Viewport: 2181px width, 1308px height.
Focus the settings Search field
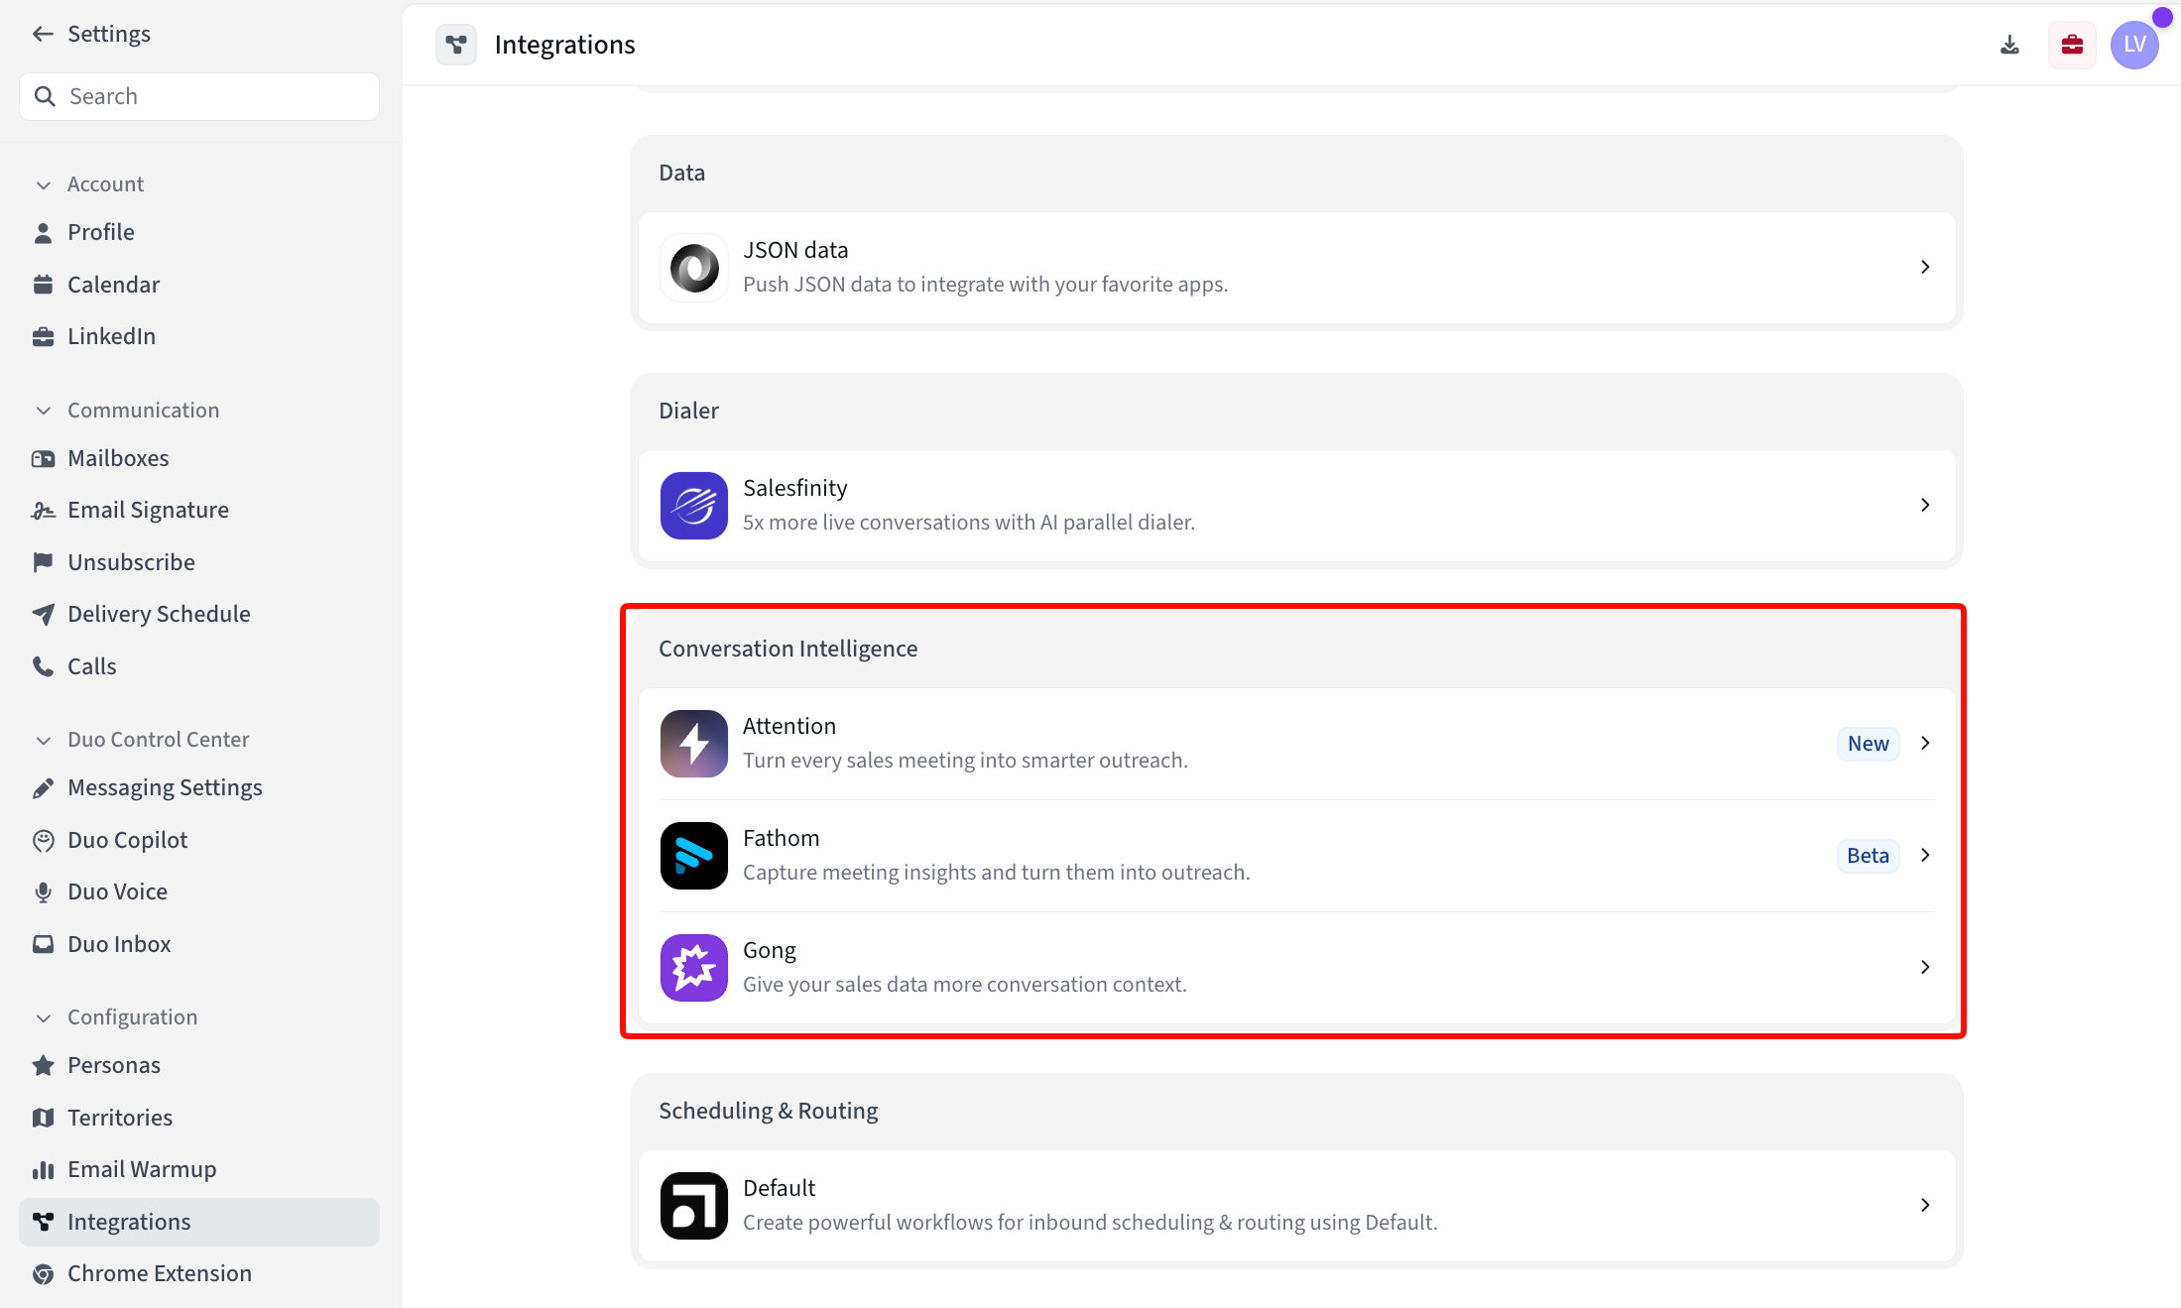pyautogui.click(x=199, y=96)
